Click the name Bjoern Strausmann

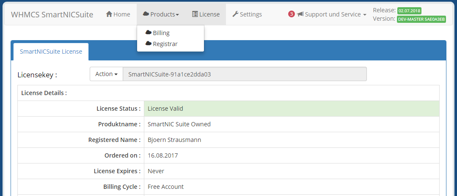(x=174, y=140)
